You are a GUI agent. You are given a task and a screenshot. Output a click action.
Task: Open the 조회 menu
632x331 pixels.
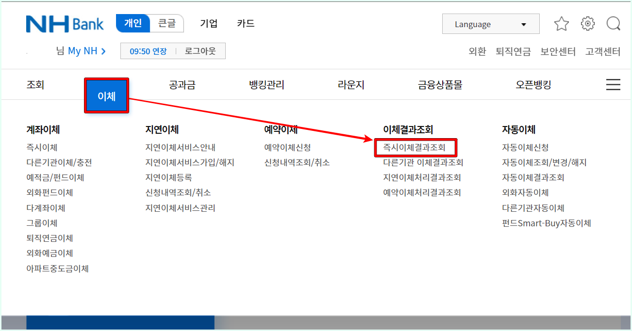[x=35, y=84]
